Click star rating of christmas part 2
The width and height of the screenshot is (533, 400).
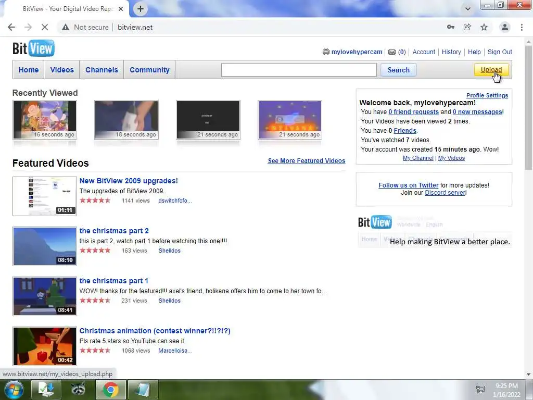pyautogui.click(x=95, y=251)
